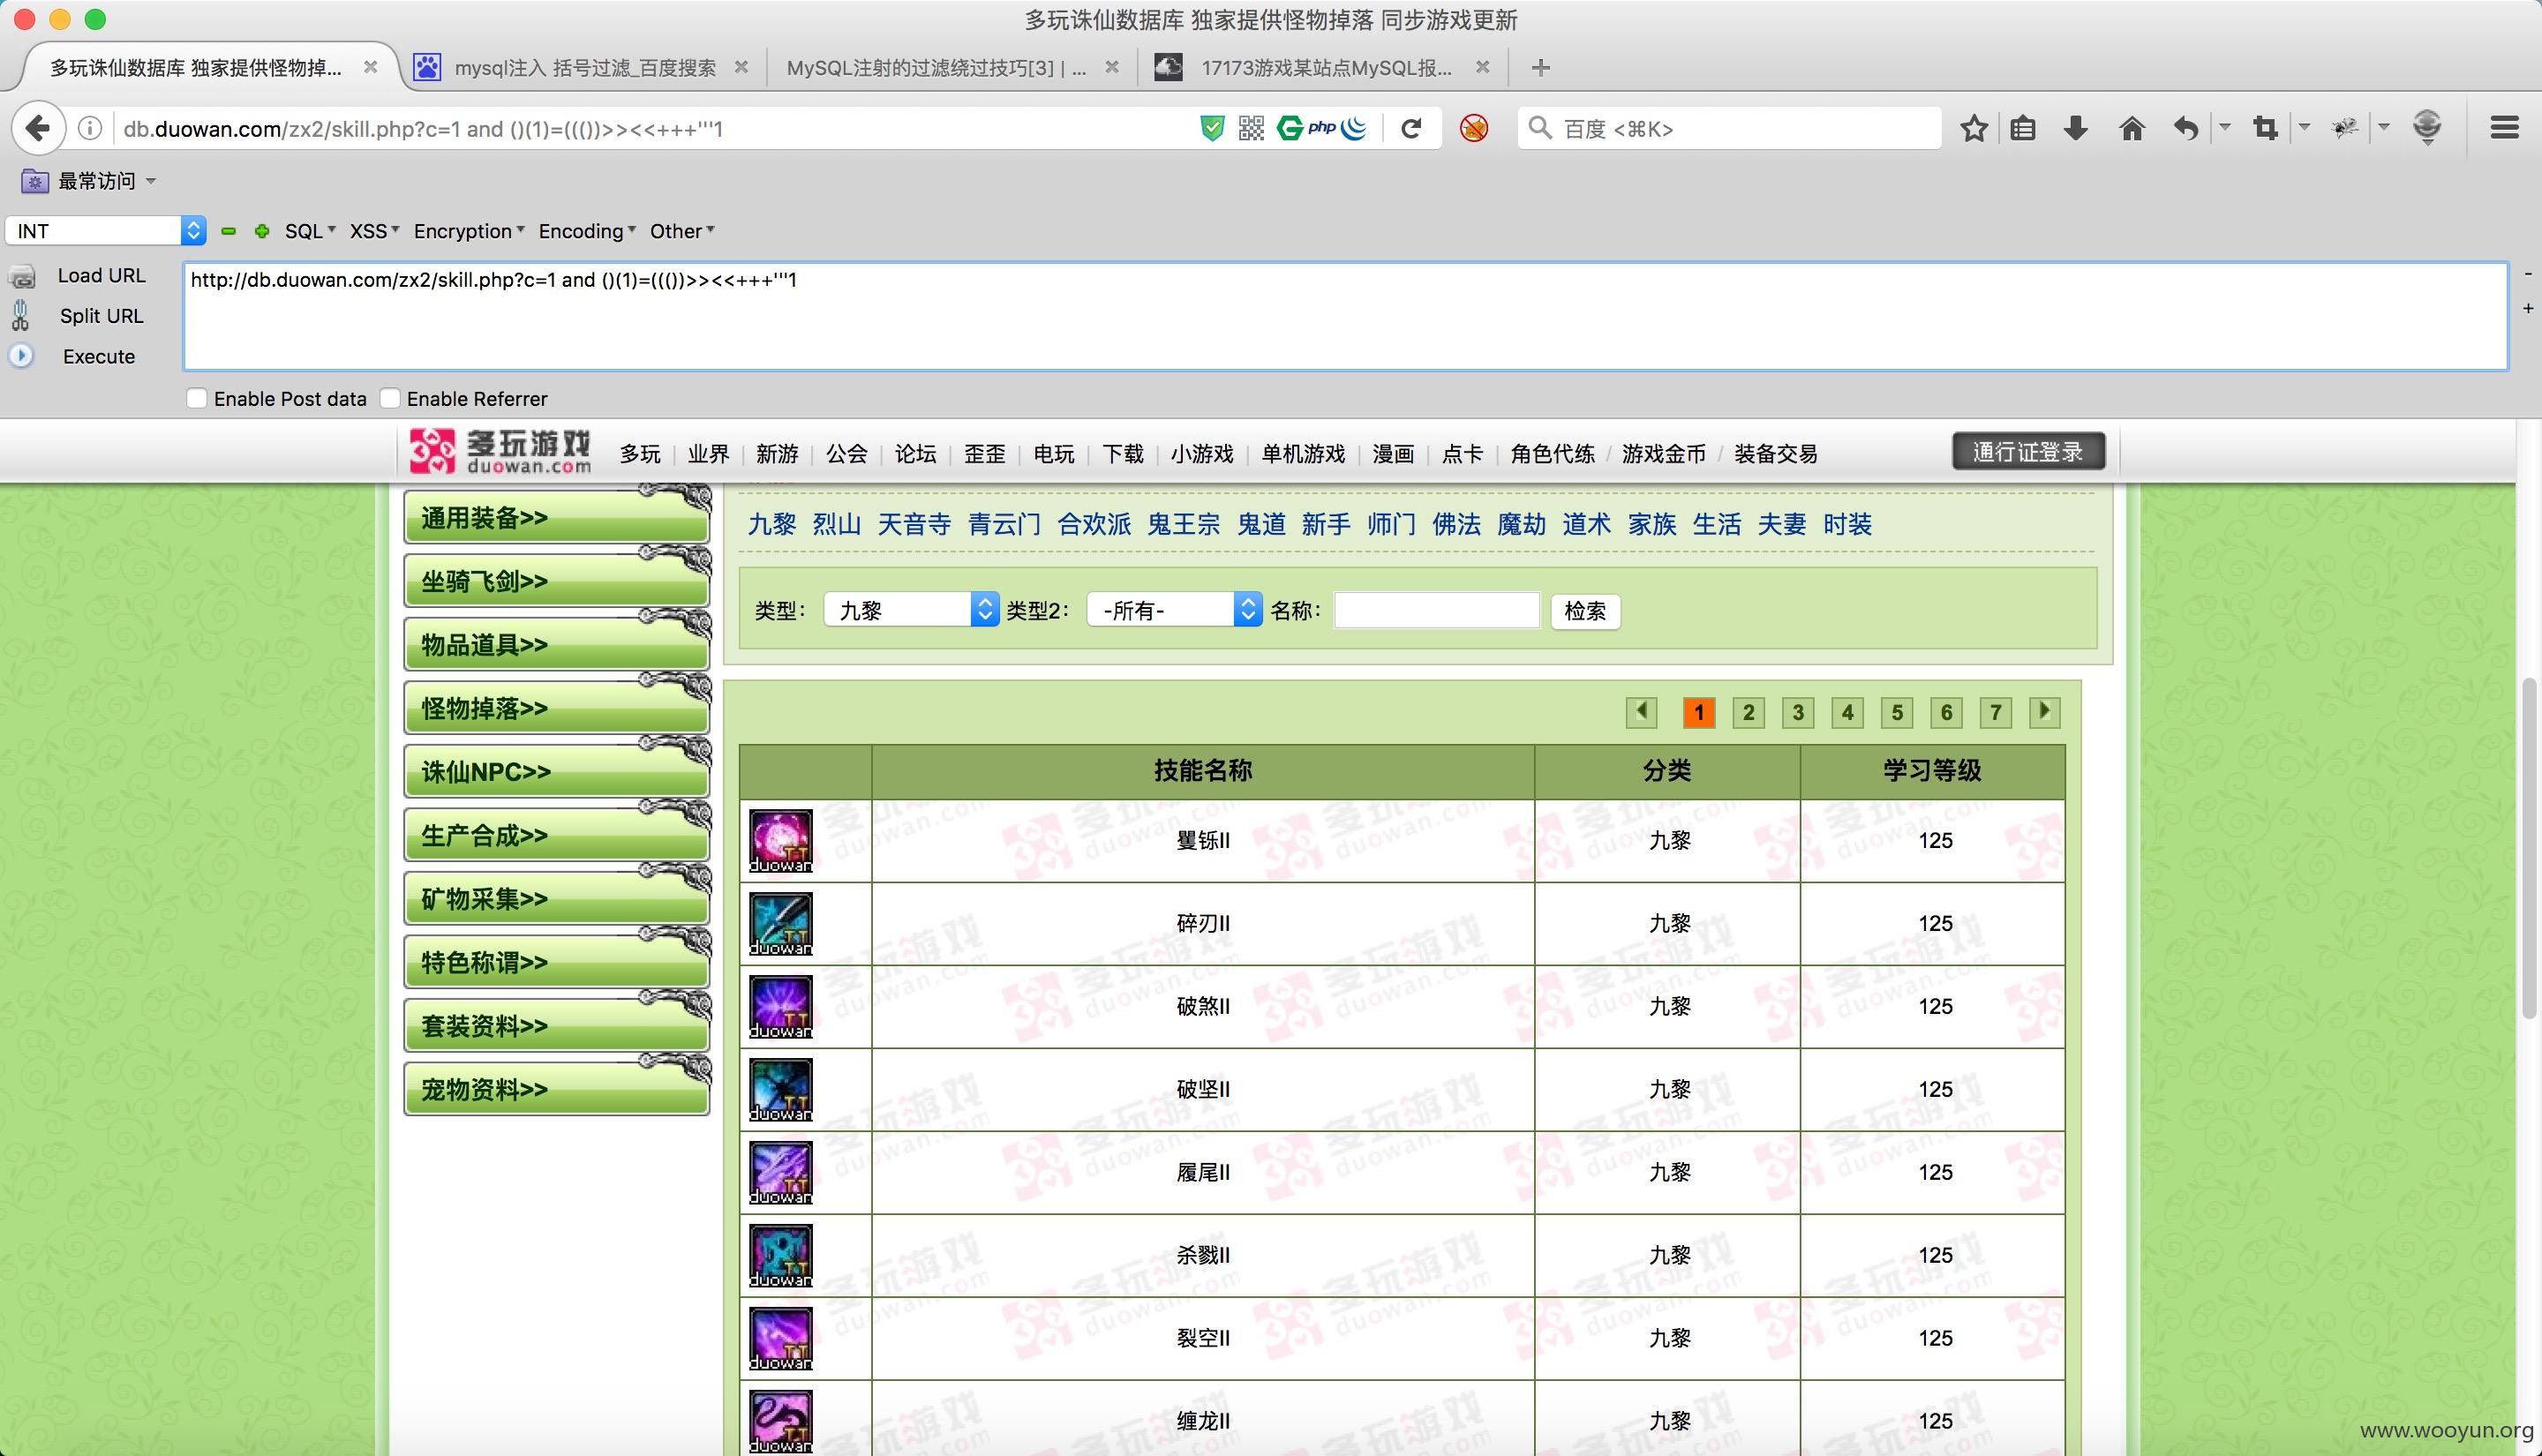The image size is (2542, 1456).
Task: Click the 名称 search input field
Action: coord(1436,610)
